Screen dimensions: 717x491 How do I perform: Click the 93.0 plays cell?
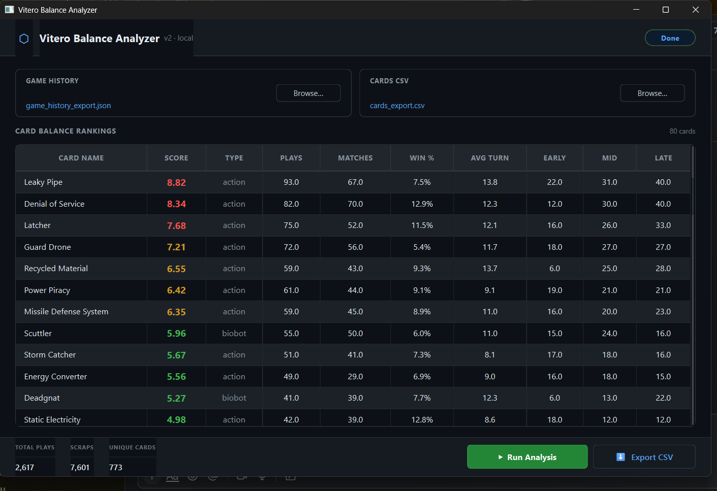point(291,182)
